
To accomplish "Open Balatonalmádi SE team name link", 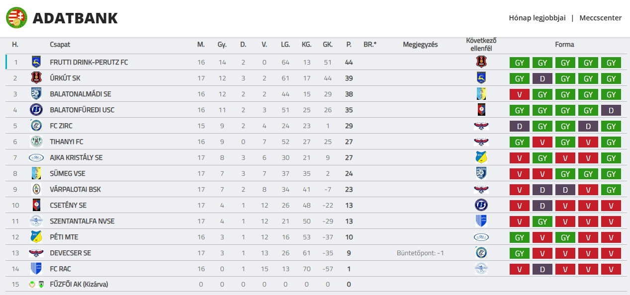I will 81,94.
